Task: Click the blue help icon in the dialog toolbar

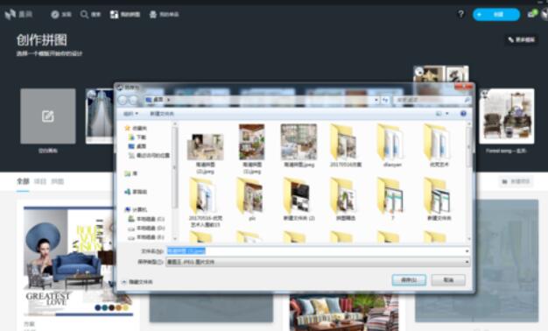Action: (463, 114)
